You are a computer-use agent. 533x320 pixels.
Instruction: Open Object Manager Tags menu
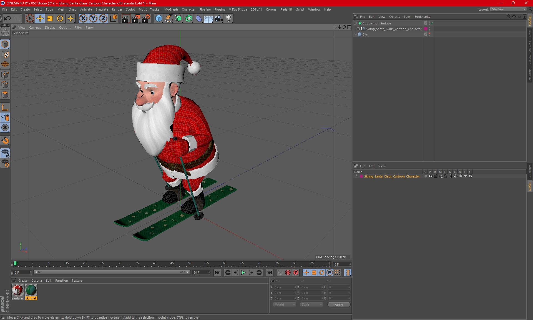click(x=407, y=17)
